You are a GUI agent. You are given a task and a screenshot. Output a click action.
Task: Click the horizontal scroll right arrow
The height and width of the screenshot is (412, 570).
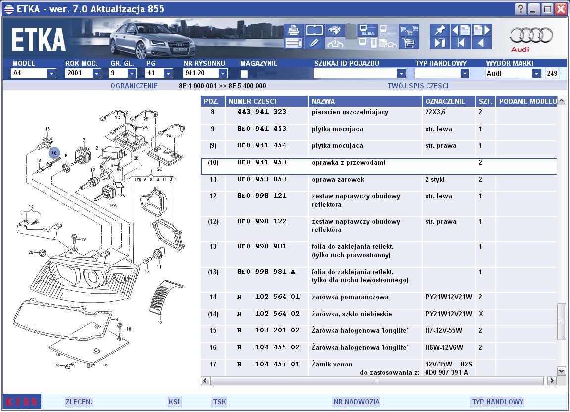[552, 381]
